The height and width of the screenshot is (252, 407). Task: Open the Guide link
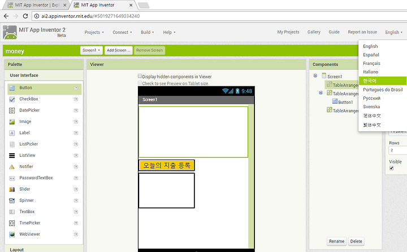click(x=334, y=32)
